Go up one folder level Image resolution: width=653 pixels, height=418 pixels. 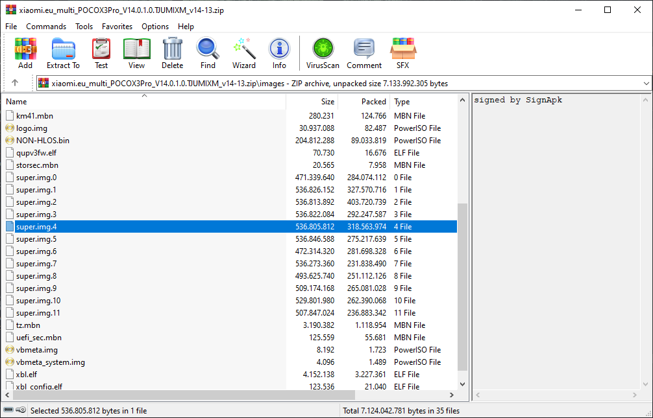15,83
